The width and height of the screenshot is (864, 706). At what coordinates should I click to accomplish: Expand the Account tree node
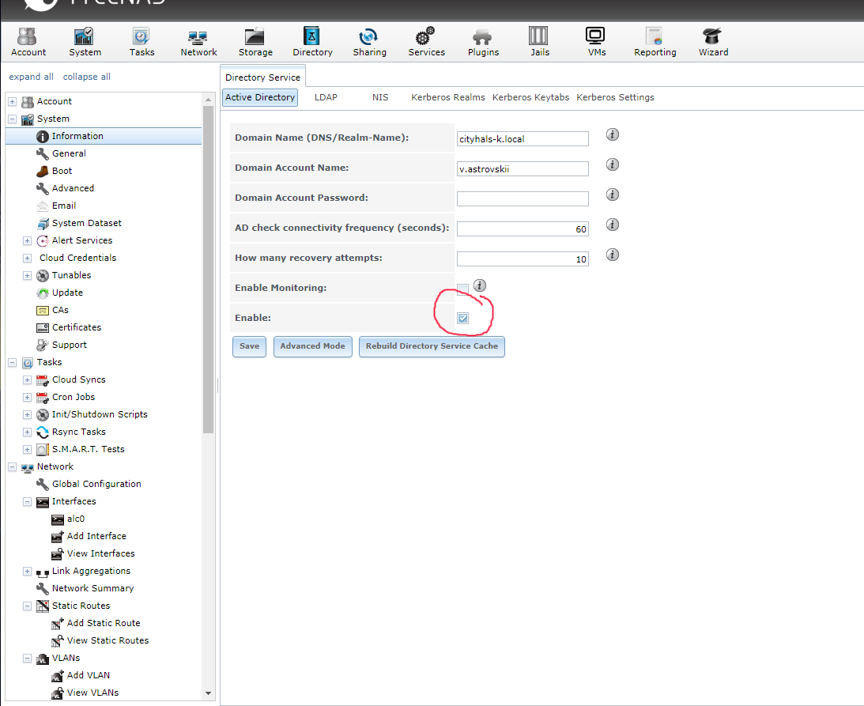12,102
